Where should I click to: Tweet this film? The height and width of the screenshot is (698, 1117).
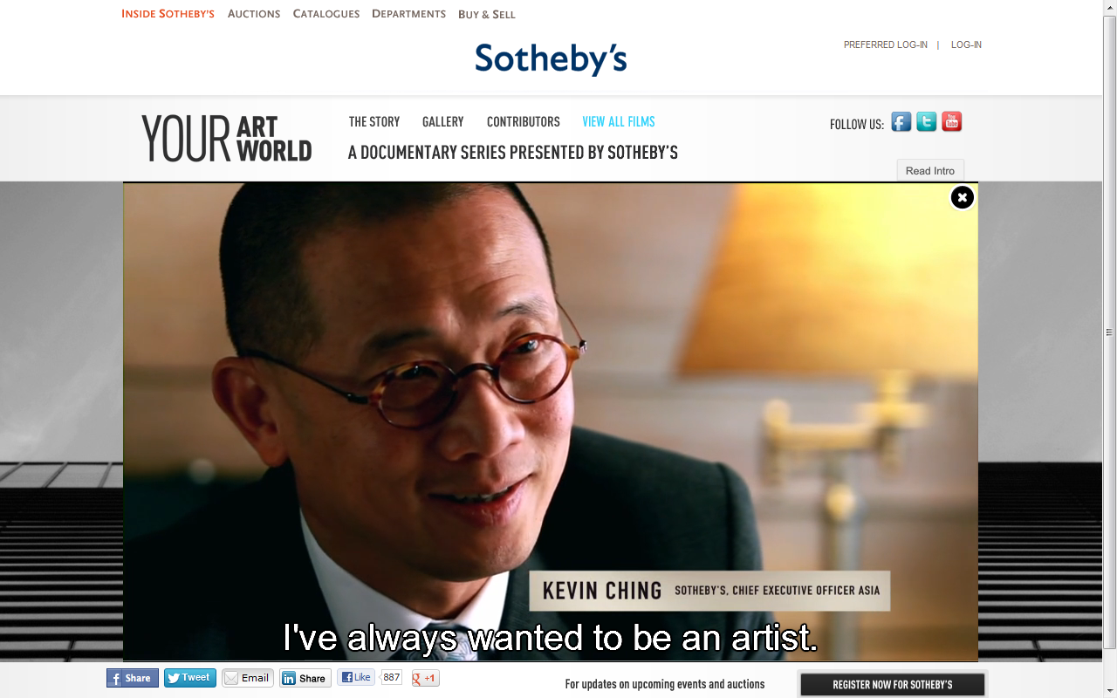click(190, 678)
